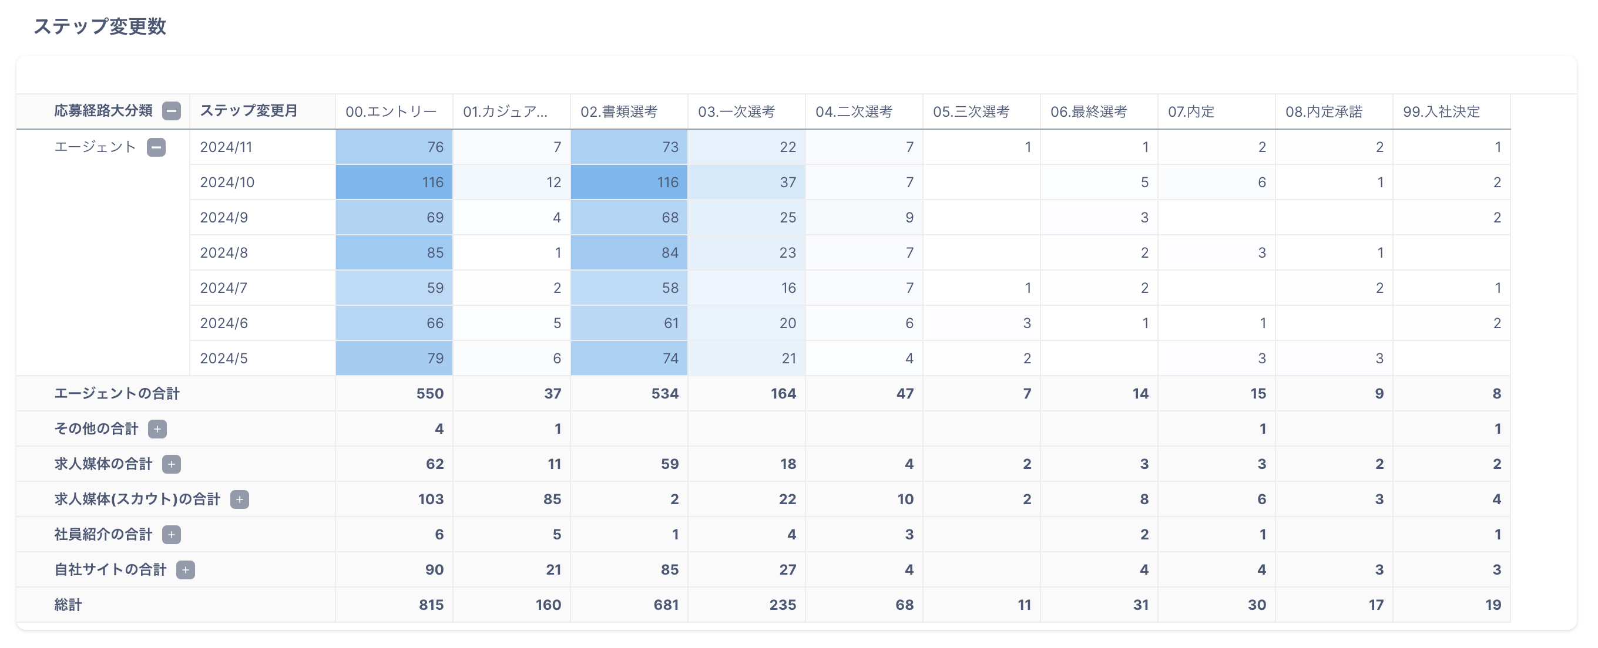The height and width of the screenshot is (648, 1598).
Task: Click the 総計 row label
Action: pyautogui.click(x=68, y=605)
